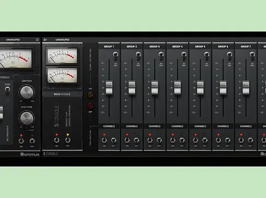Click the Group 4 fader handle
Screen dimensions: 266x198
pos(178,88)
